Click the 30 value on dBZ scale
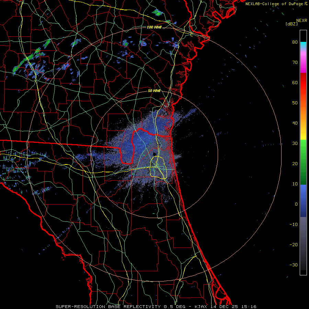The height and width of the screenshot is (309, 309). [295, 144]
